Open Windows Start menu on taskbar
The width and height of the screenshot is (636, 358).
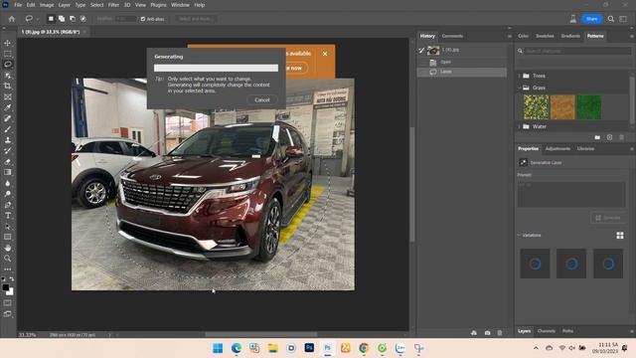tap(218, 348)
